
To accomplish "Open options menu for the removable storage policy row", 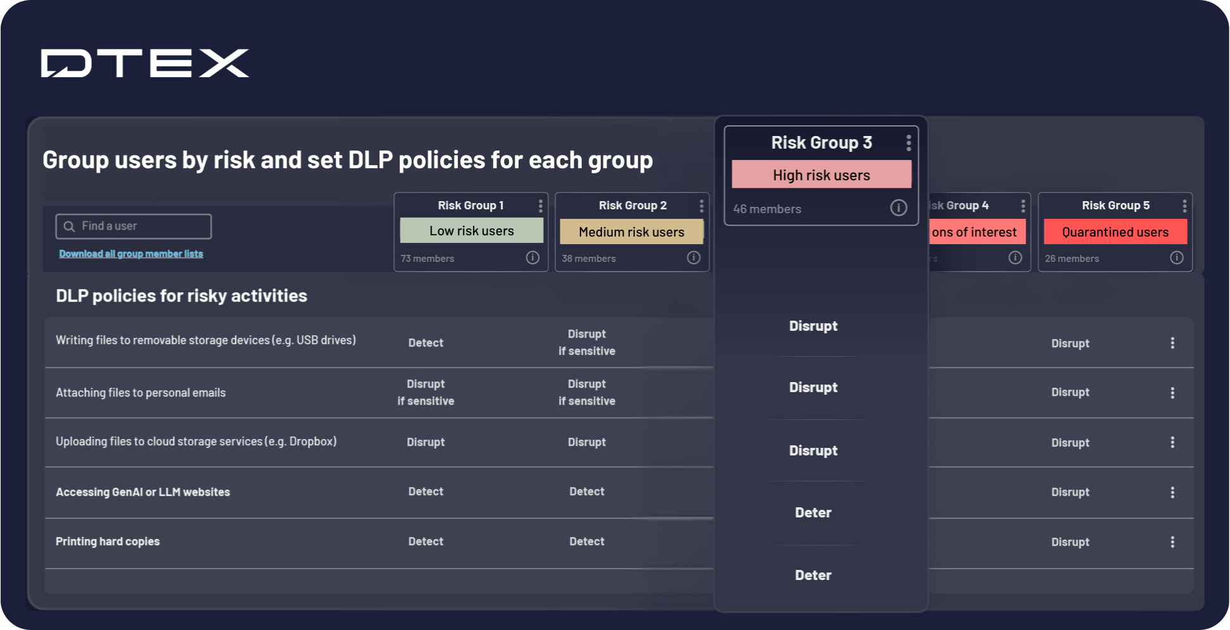I will point(1172,342).
